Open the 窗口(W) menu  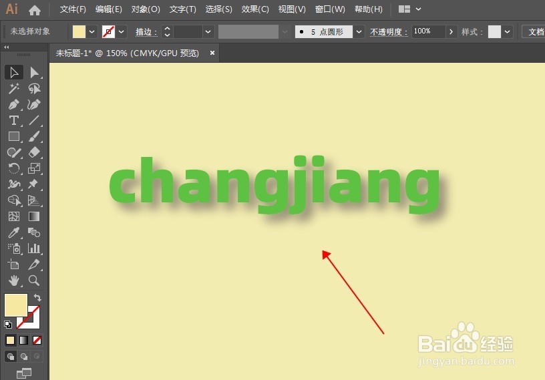330,9
